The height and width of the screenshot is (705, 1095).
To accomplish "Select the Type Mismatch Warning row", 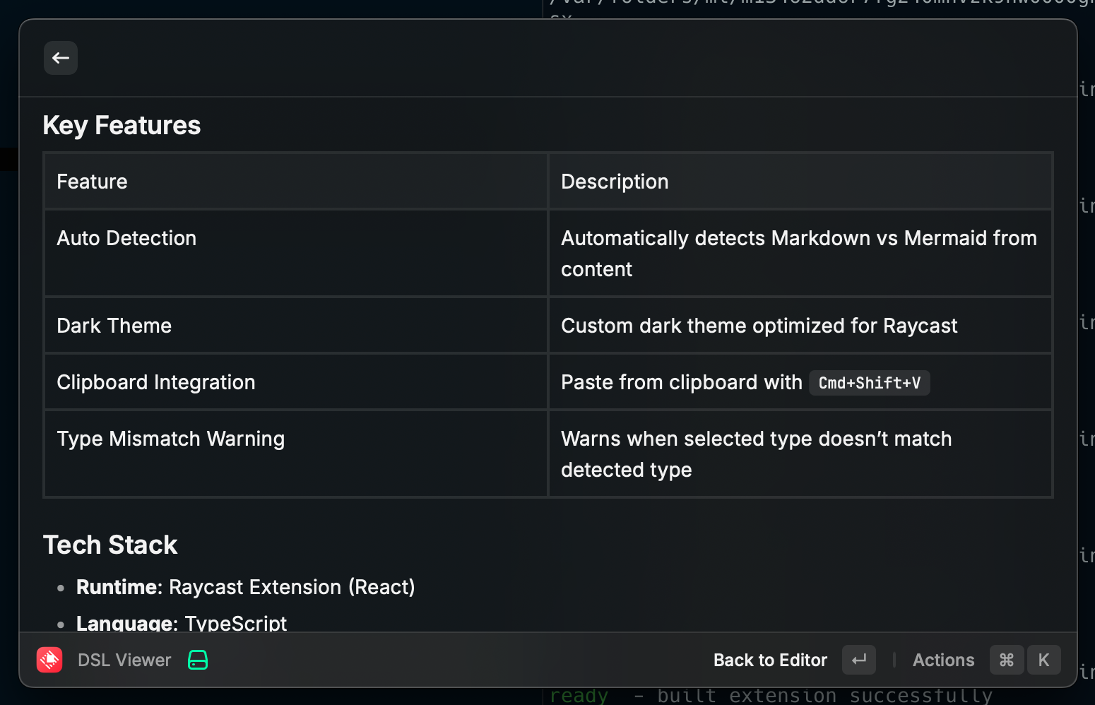I will pyautogui.click(x=170, y=439).
